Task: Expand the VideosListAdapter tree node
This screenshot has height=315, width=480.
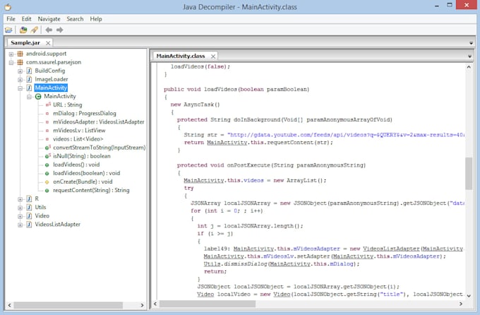Action: point(20,225)
